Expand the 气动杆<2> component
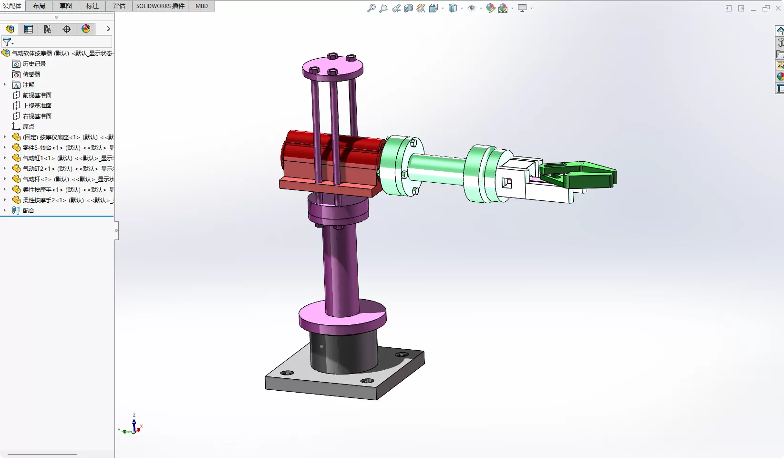This screenshot has height=458, width=784. 5,179
